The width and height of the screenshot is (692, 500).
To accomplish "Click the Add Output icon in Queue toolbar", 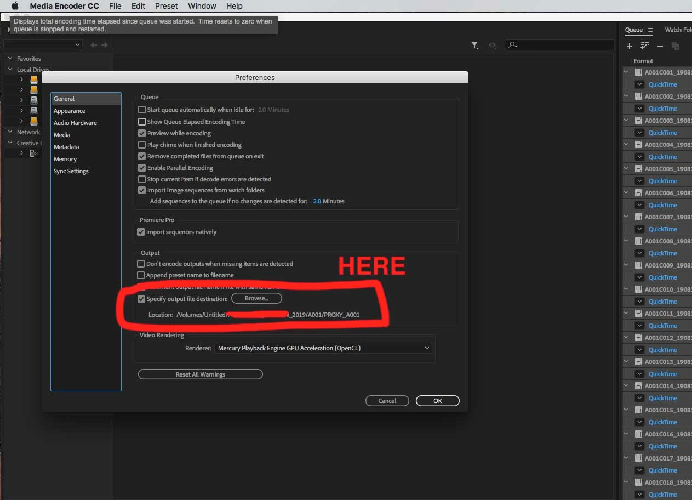I will point(644,46).
